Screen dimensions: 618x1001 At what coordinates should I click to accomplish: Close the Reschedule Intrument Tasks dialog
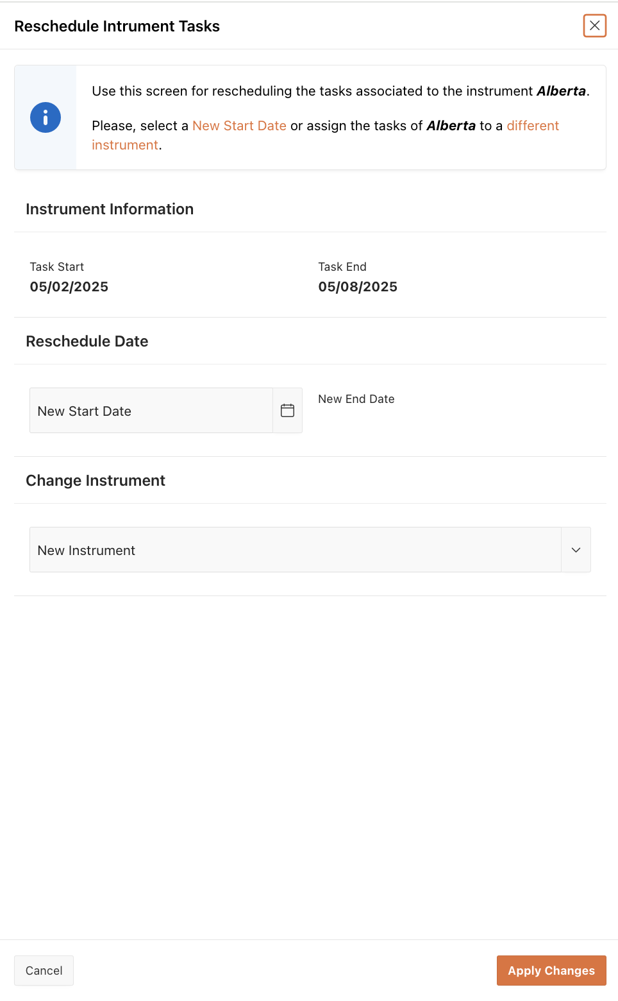(594, 26)
